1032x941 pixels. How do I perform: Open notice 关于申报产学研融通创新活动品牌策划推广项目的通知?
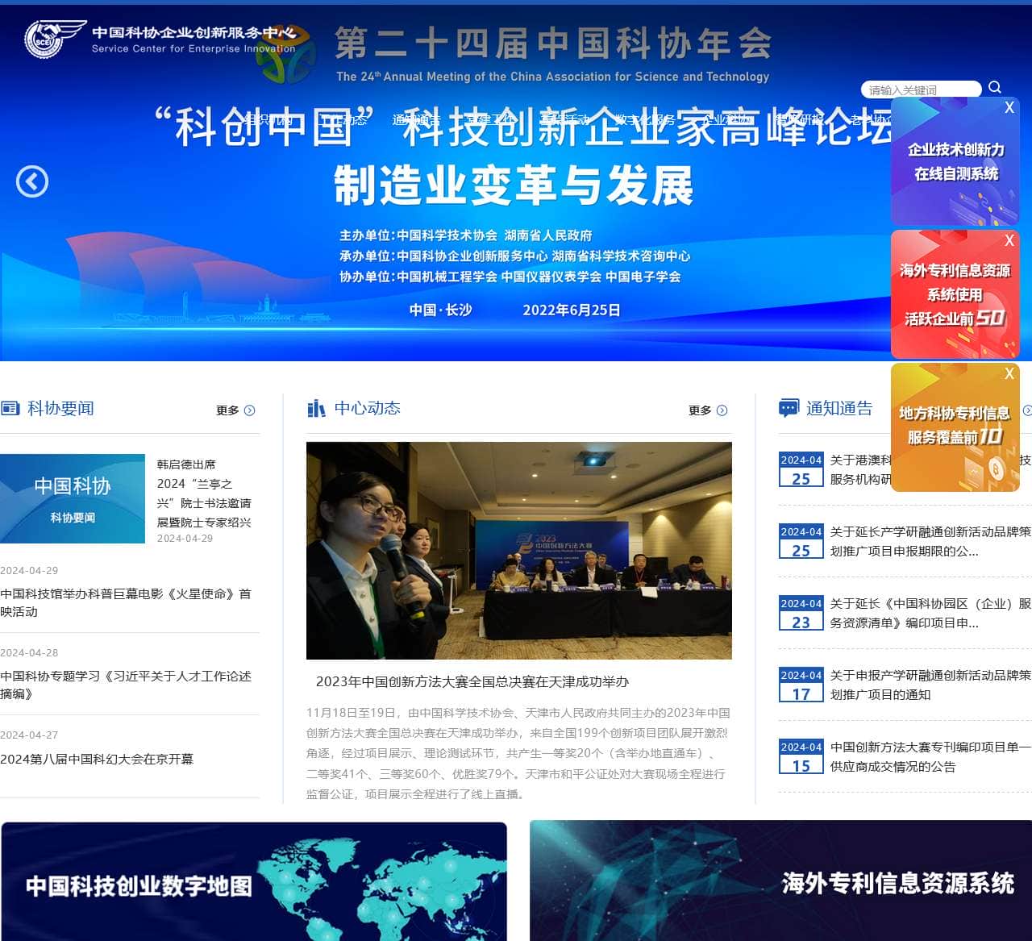click(930, 685)
